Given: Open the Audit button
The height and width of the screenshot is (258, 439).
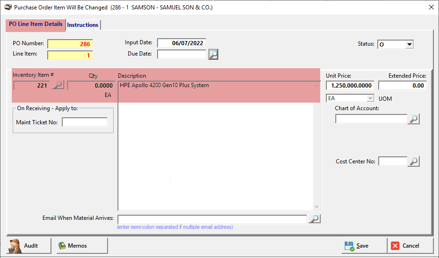Looking at the screenshot, I should pos(29,246).
